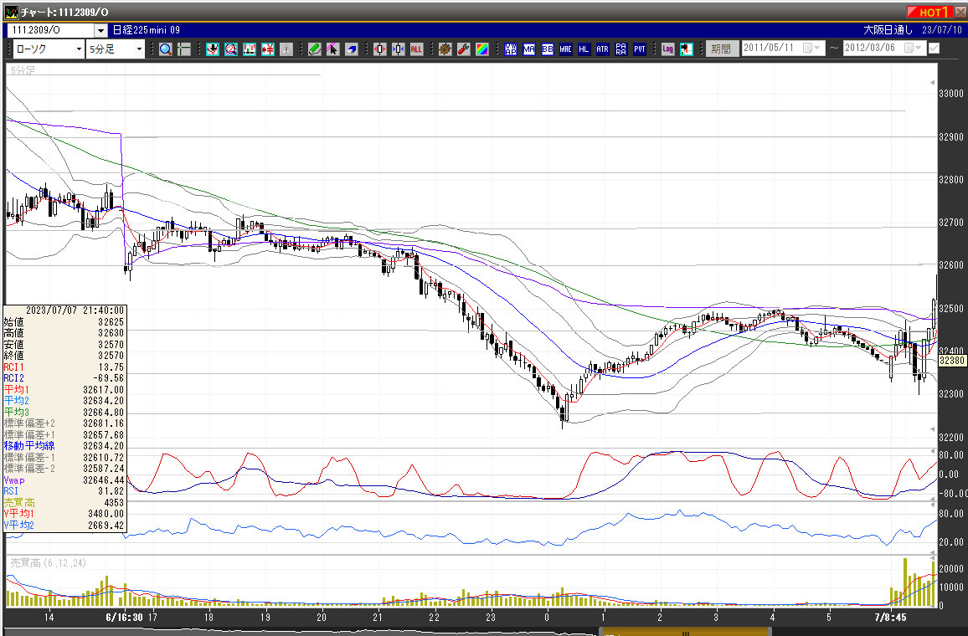Viewport: 968px width, 636px height.
Task: Expand the symbol code 111.2309/O dropdown arrow
Action: click(x=100, y=30)
